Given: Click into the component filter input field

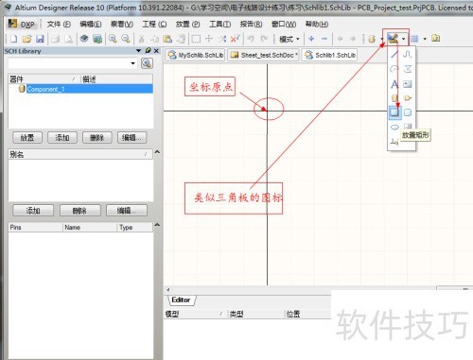Looking at the screenshot, I should (69, 63).
